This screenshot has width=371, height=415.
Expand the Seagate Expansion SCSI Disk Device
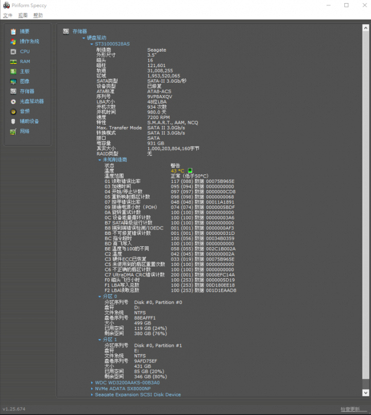[92, 395]
